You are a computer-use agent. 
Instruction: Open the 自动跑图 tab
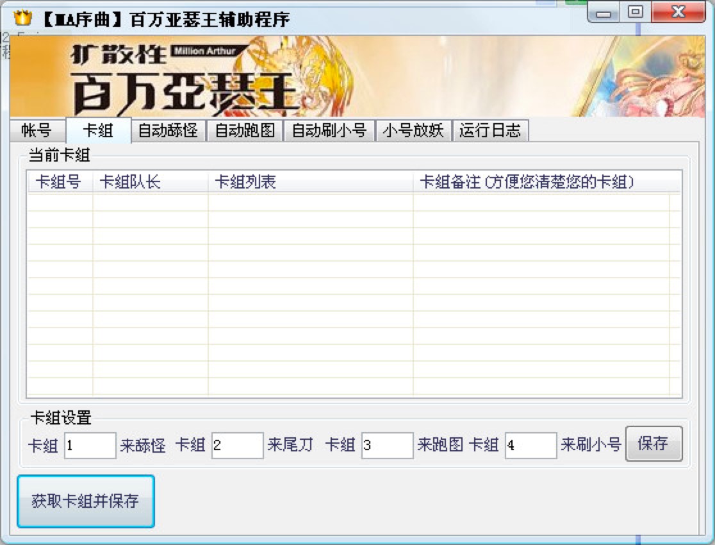[245, 131]
